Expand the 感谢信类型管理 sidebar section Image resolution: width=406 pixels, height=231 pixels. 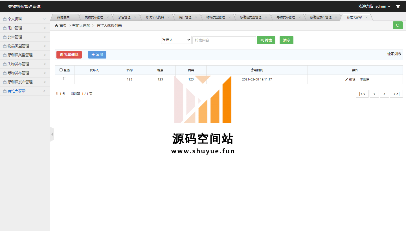[45, 55]
